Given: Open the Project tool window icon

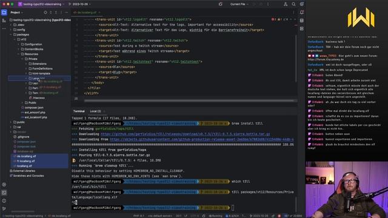Looking at the screenshot, I should coord(4,12).
